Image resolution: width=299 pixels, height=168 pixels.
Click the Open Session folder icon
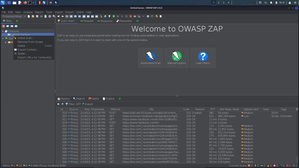pyautogui.click(x=33, y=16)
